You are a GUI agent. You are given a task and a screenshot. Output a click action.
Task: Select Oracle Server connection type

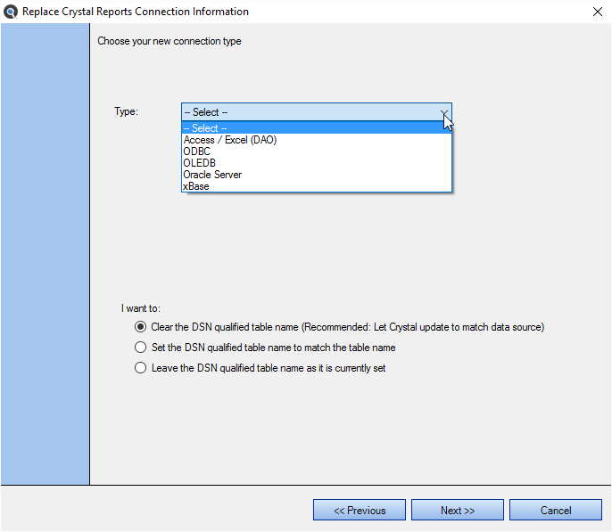[317, 175]
